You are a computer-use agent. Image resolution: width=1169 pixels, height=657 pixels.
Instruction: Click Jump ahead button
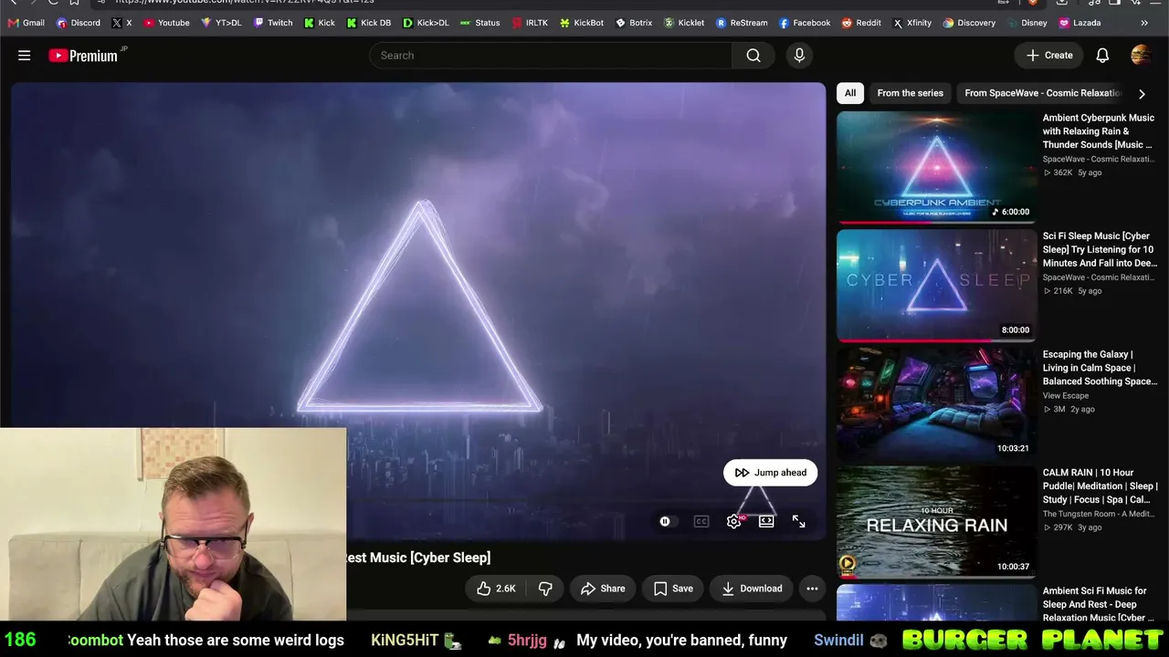pos(771,473)
